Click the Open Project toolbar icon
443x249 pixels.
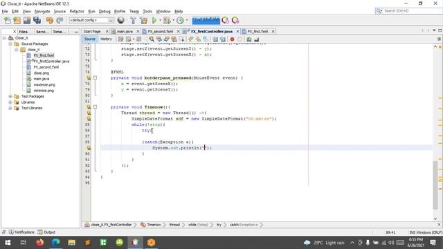[x=27, y=20]
